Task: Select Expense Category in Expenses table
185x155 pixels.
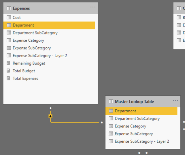Action: [x=49, y=40]
